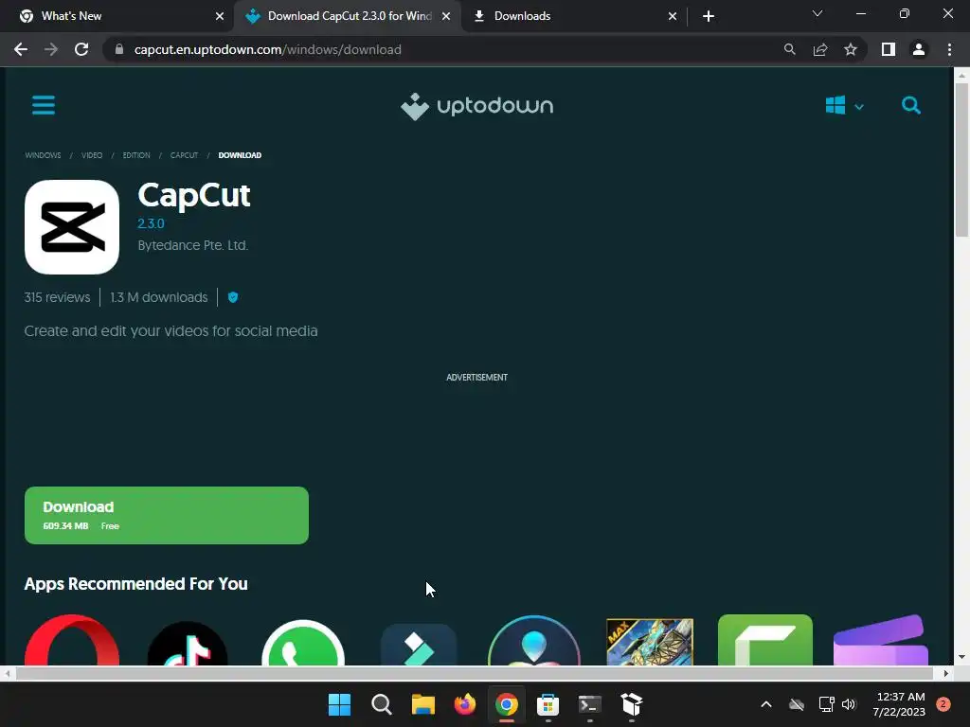Switch to the Downloads tab
Viewport: 970px width, 727px height.
click(x=574, y=16)
